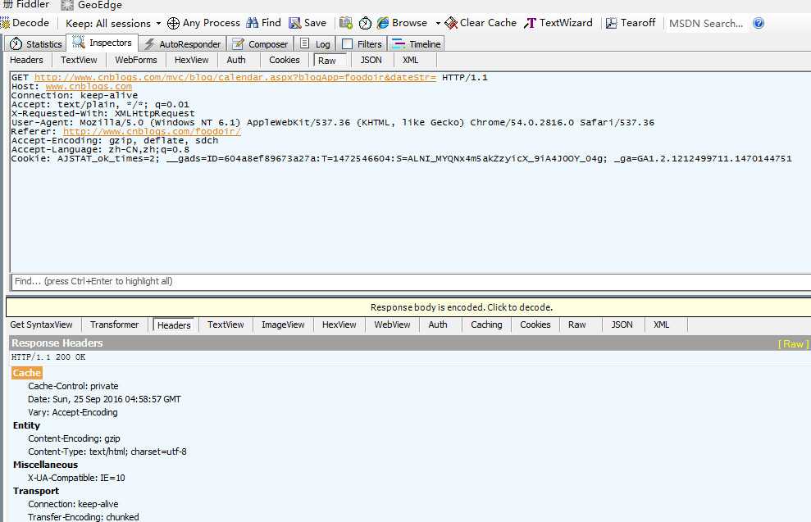The image size is (811, 522).
Task: Click the 'Response body is encoded' decode bar
Action: click(x=408, y=307)
